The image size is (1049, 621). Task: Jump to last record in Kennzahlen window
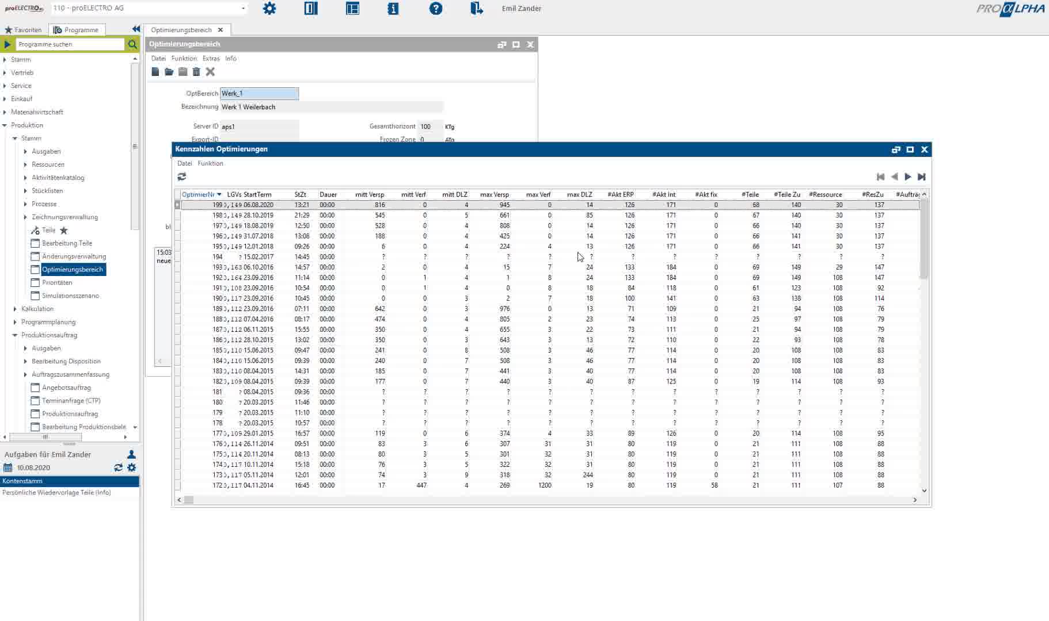click(922, 177)
